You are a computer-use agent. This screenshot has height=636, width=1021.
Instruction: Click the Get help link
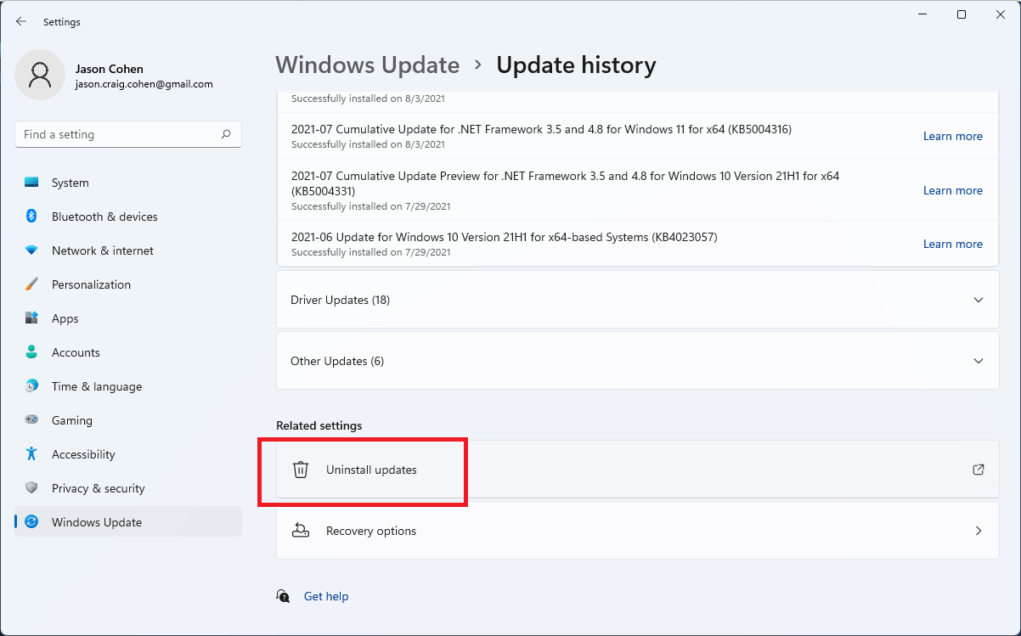click(326, 596)
